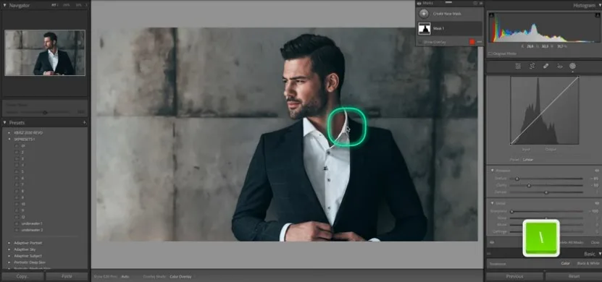Click the Previous button
602x282 pixels.
514,276
